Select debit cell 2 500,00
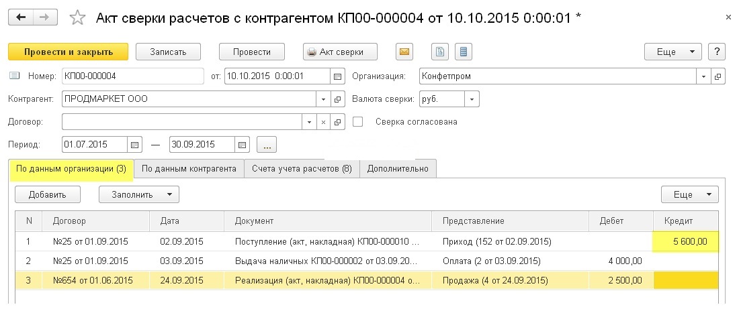Image resolution: width=739 pixels, height=313 pixels. [x=621, y=281]
